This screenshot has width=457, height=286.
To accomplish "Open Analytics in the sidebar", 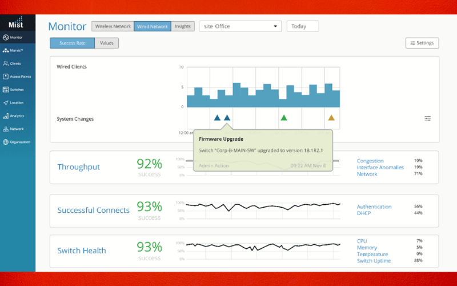I will (x=13, y=116).
